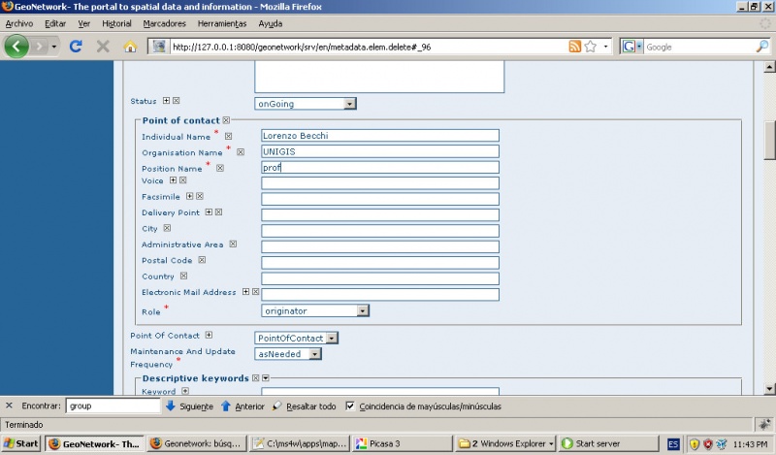Open the Herramientas menu
The image size is (776, 455).
tap(222, 22)
